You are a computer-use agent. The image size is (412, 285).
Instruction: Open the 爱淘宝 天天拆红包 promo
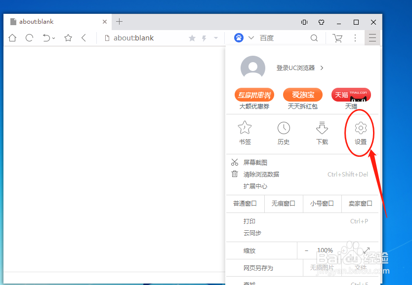pos(303,99)
